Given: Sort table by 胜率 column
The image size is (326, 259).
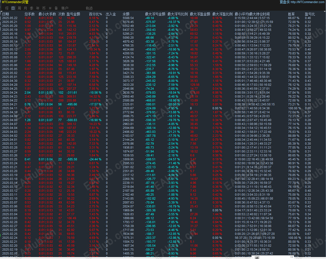Looking at the screenshot, I should tap(292, 14).
